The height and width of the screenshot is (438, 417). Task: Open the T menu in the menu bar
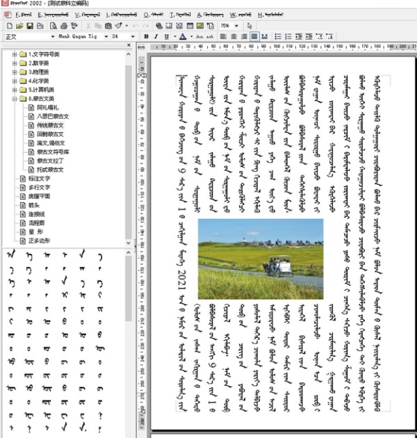[180, 15]
